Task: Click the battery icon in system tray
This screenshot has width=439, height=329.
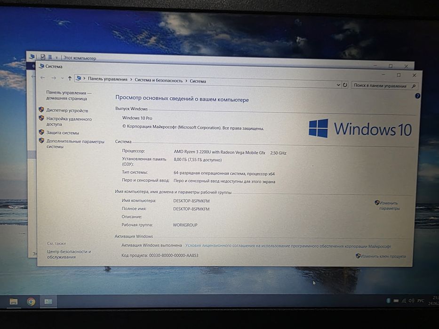Action: [396, 301]
